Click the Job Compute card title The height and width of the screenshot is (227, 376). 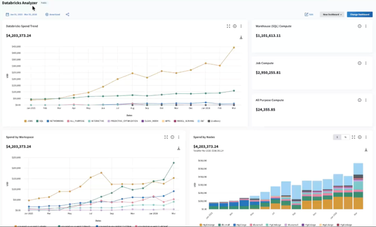265,63
